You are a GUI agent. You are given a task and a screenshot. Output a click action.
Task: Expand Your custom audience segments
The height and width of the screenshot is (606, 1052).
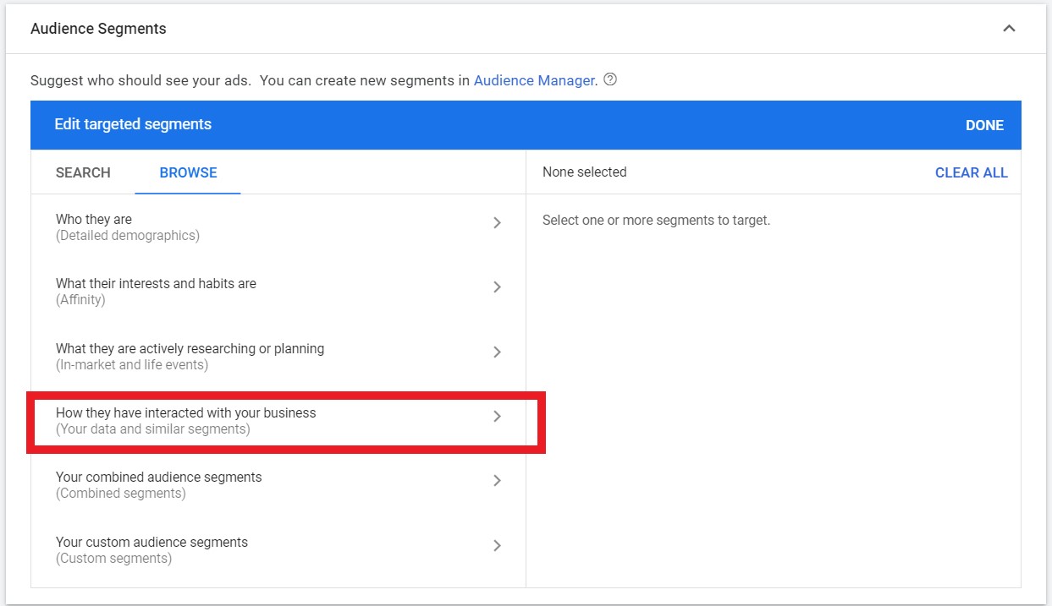[498, 545]
